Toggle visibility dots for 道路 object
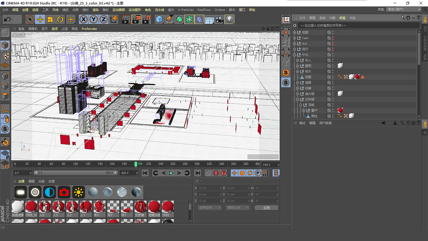Screen dimensions: 428x241 tap(333, 83)
